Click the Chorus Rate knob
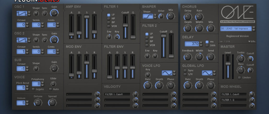The width and height of the screenshot is (269, 114). pos(199,17)
